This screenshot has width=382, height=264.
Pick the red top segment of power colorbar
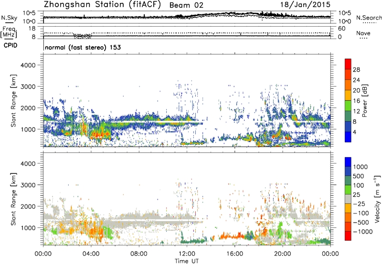click(x=348, y=64)
